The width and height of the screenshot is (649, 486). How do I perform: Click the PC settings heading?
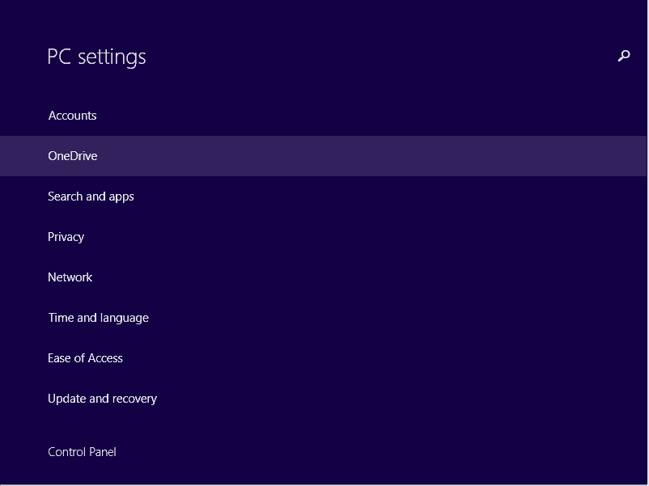(96, 57)
